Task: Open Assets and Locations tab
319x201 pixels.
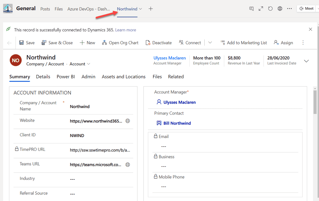Action: (123, 77)
